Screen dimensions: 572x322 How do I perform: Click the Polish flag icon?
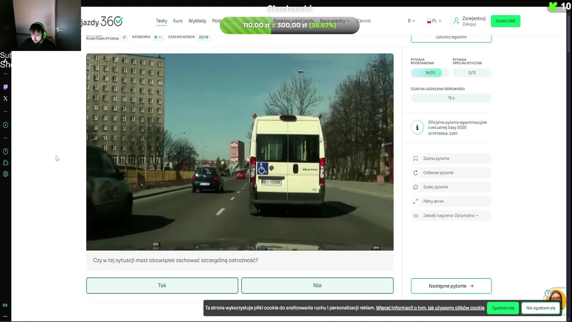pyautogui.click(x=429, y=21)
